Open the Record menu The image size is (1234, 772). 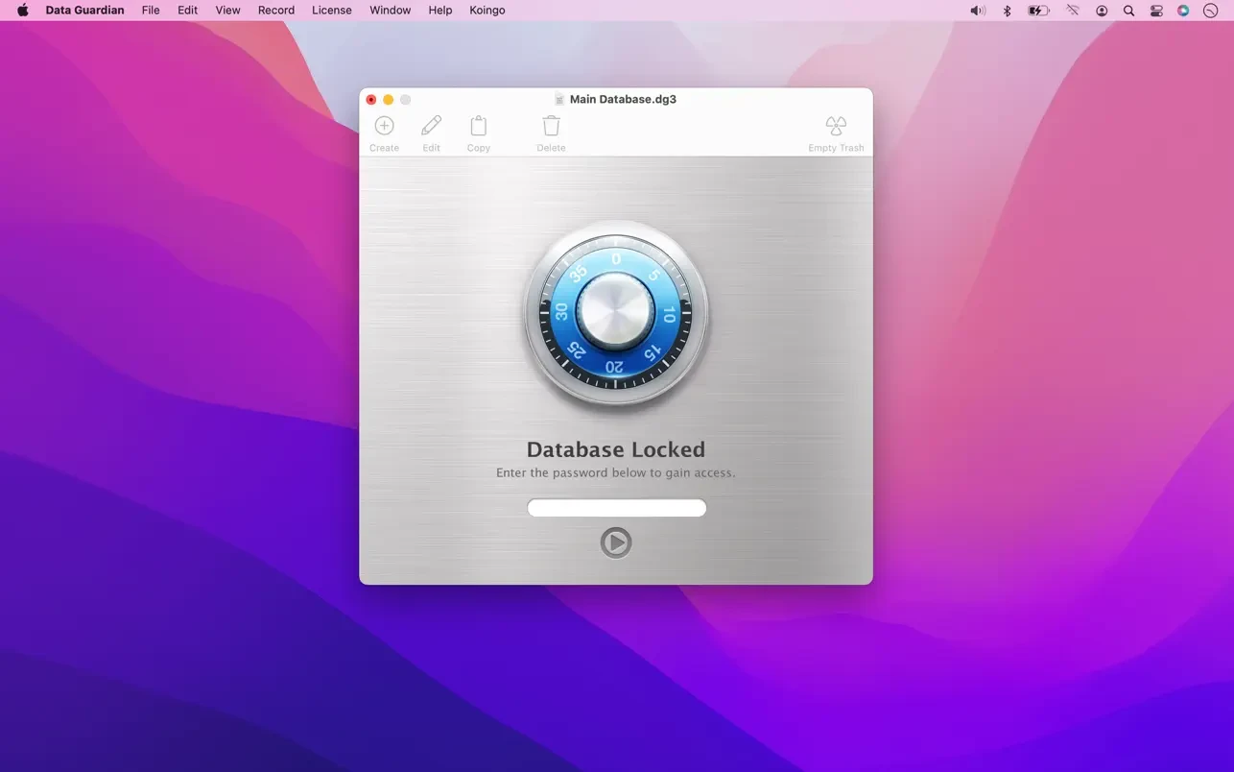pos(276,11)
